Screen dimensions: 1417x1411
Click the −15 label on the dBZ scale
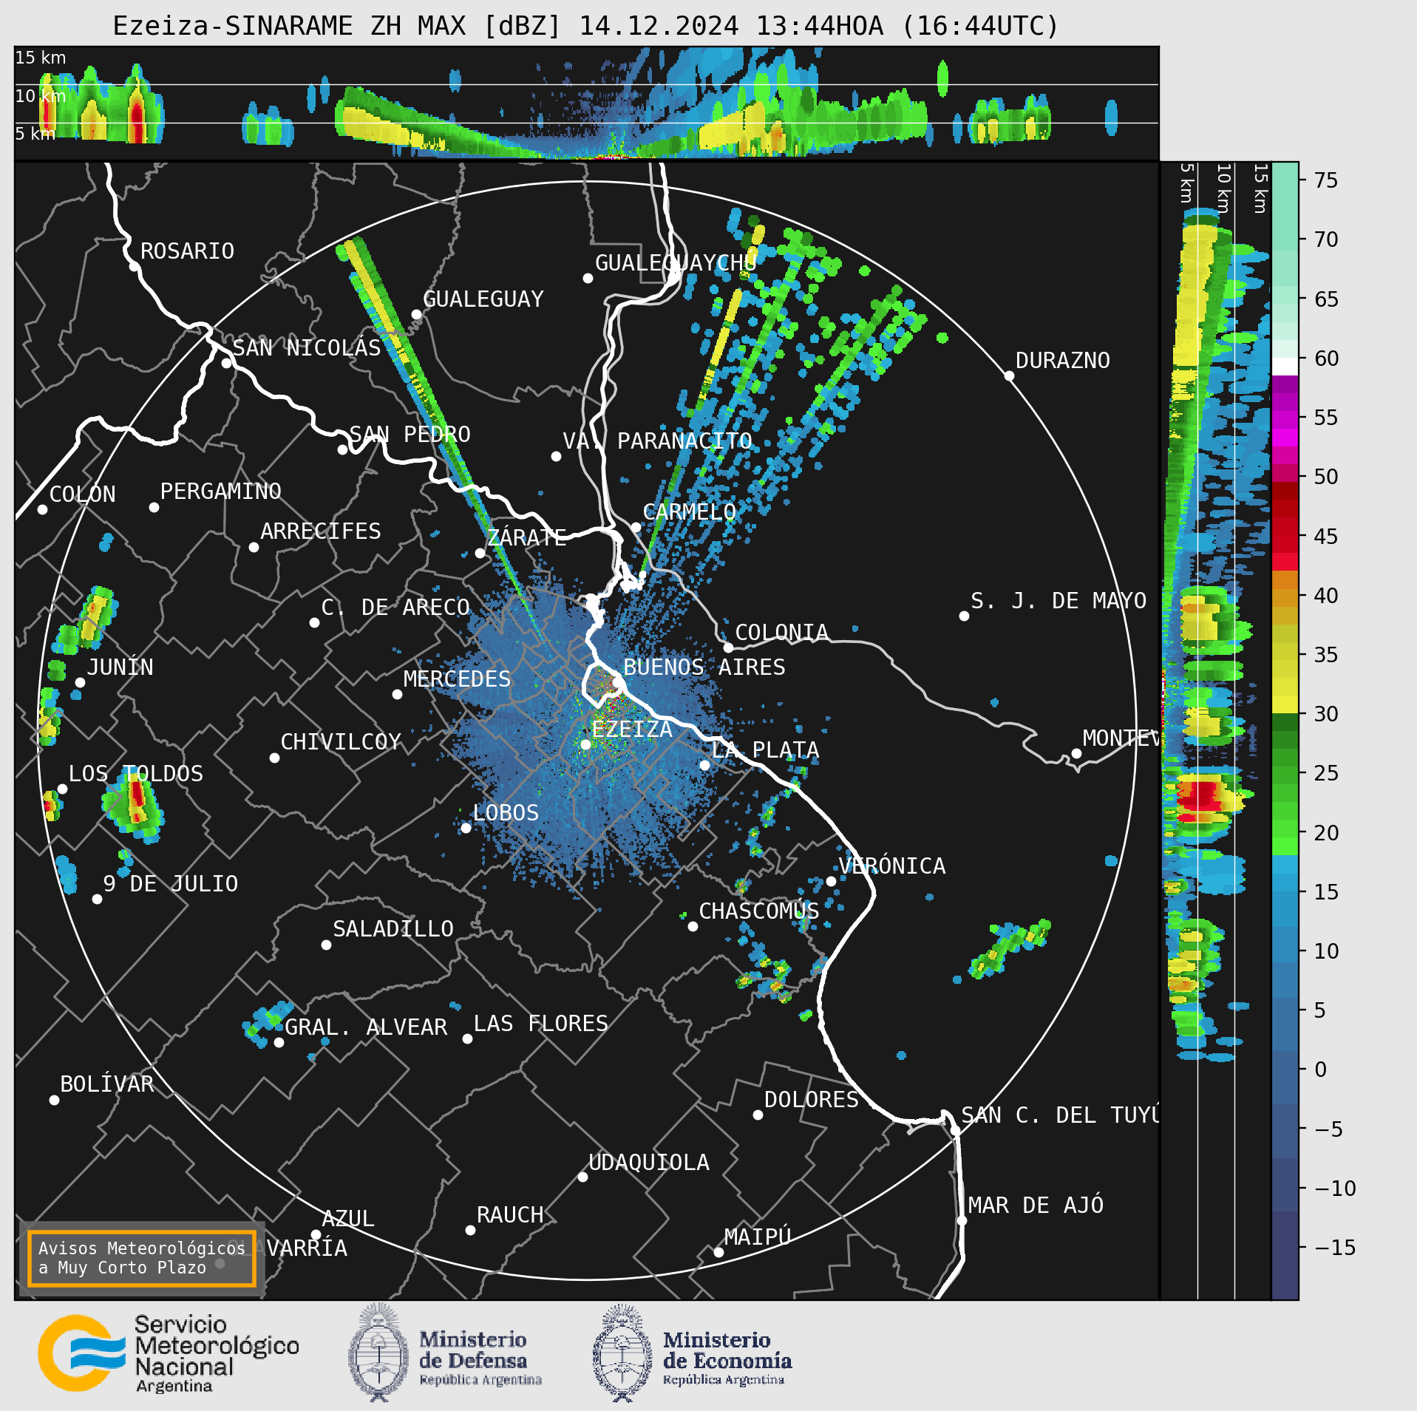tap(1335, 1248)
